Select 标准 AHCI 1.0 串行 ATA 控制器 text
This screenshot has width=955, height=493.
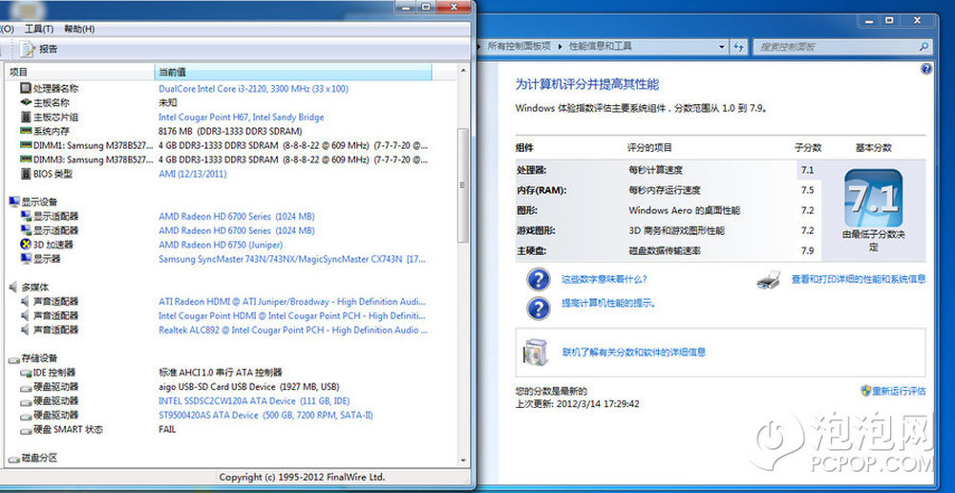click(x=220, y=373)
